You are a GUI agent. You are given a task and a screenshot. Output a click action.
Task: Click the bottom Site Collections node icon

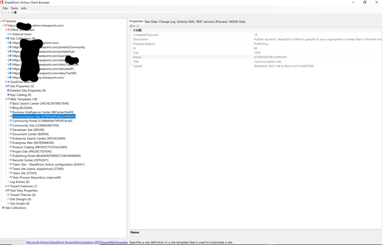[4, 208]
